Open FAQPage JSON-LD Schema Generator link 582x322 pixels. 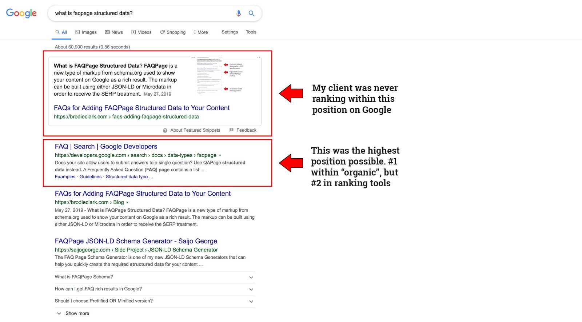coord(136,241)
